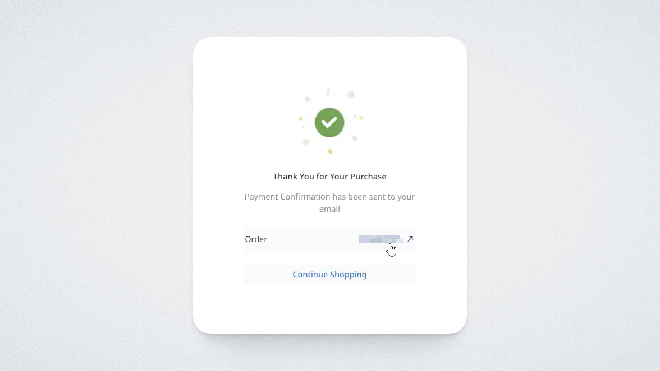Click the yellow star left of the checkmark

point(300,118)
